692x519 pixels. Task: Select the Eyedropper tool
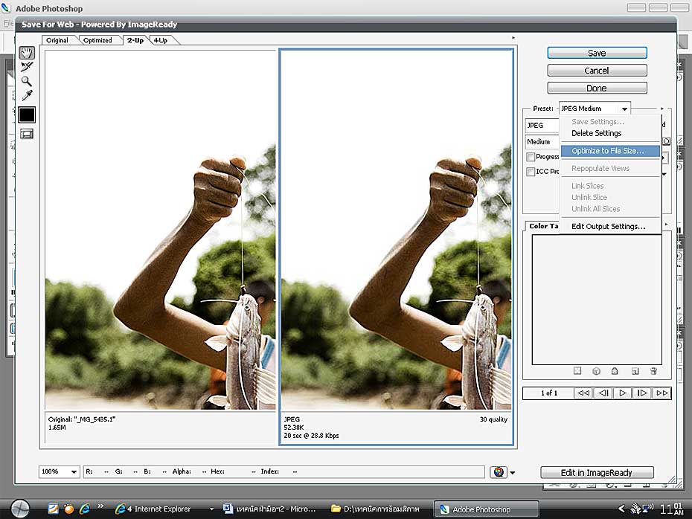(x=27, y=95)
